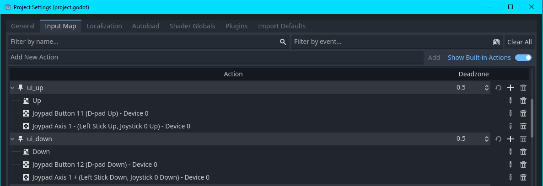Viewport: 543px width, 186px height.
Task: Delete the Joypad Button 11 event
Action: tap(523, 113)
